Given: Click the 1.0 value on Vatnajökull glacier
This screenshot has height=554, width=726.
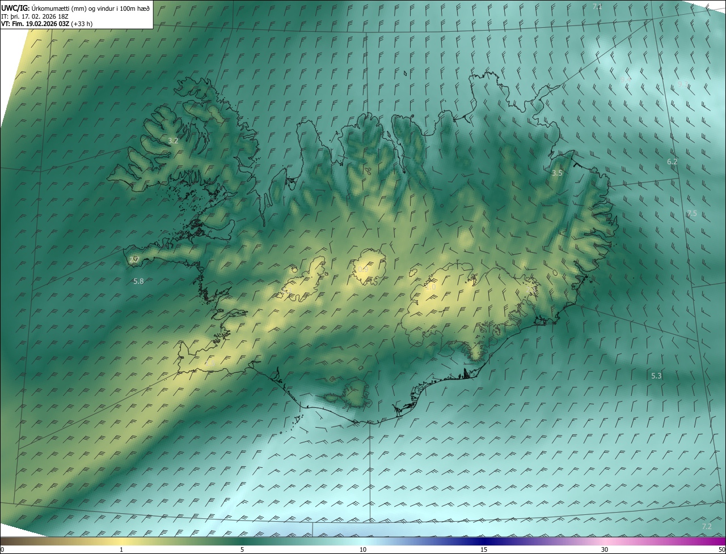Looking at the screenshot, I should point(430,288).
